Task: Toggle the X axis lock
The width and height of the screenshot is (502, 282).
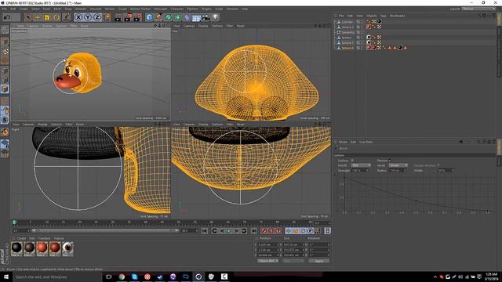Action: 78,17
